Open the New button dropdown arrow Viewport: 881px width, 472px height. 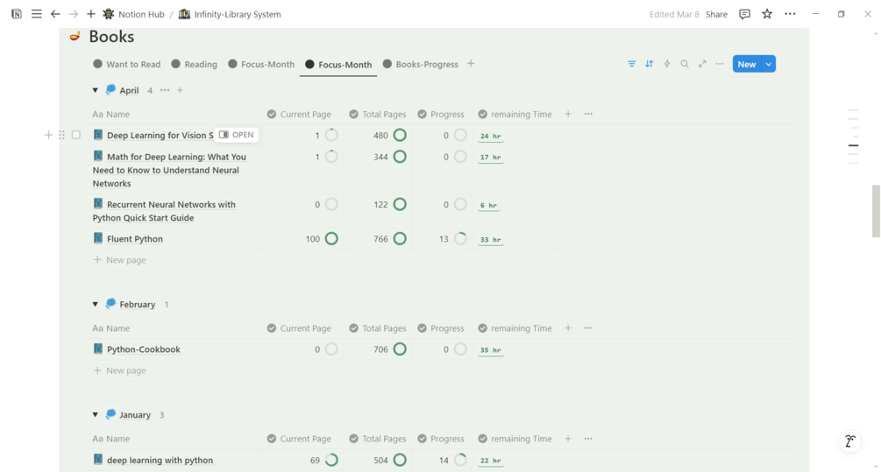769,64
